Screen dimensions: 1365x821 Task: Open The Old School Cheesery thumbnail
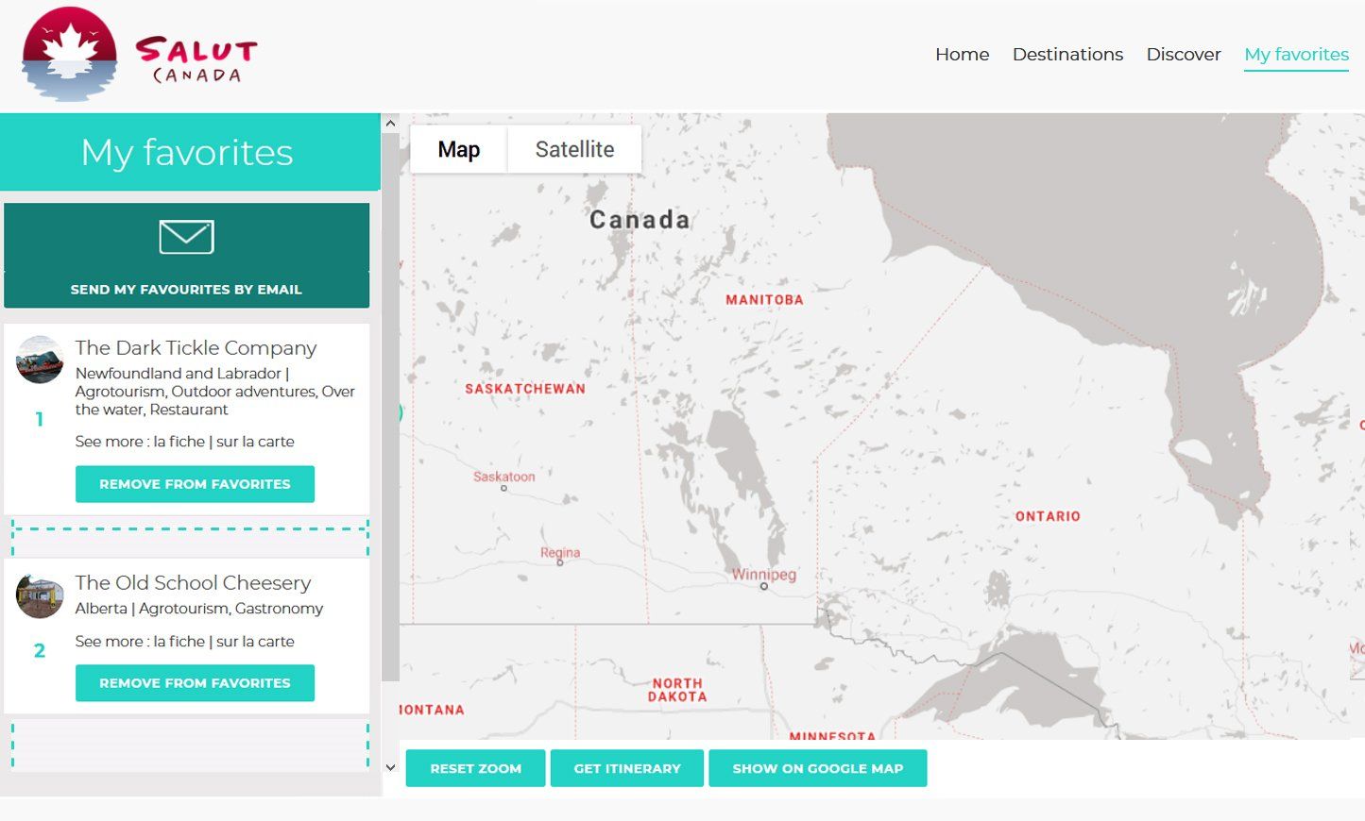[x=40, y=595]
